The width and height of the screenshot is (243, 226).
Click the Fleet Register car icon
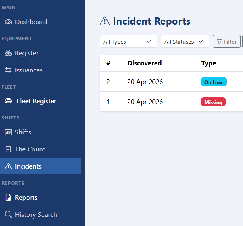pyautogui.click(x=8, y=101)
